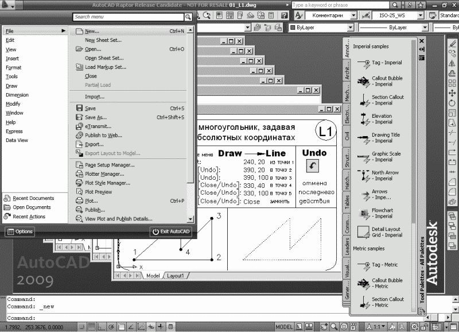Open the ByLayer color dropdown
The image size is (459, 332).
coord(351,28)
